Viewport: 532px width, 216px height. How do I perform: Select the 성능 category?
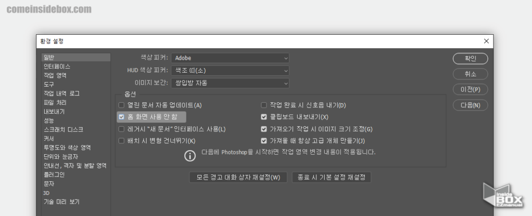(49, 120)
